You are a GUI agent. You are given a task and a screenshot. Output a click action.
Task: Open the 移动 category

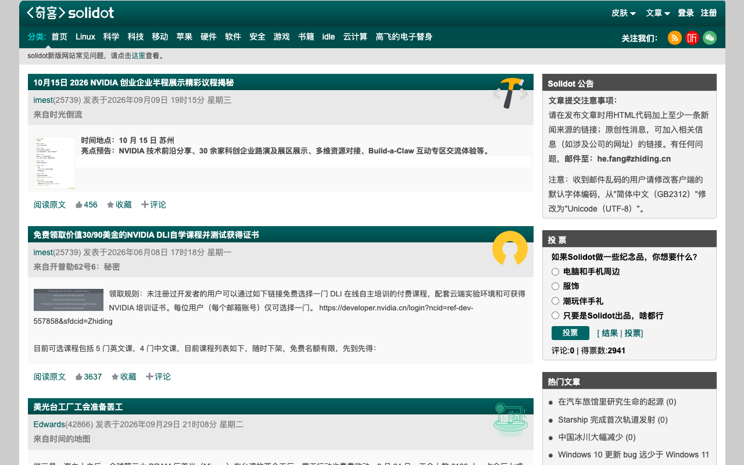pyautogui.click(x=160, y=37)
